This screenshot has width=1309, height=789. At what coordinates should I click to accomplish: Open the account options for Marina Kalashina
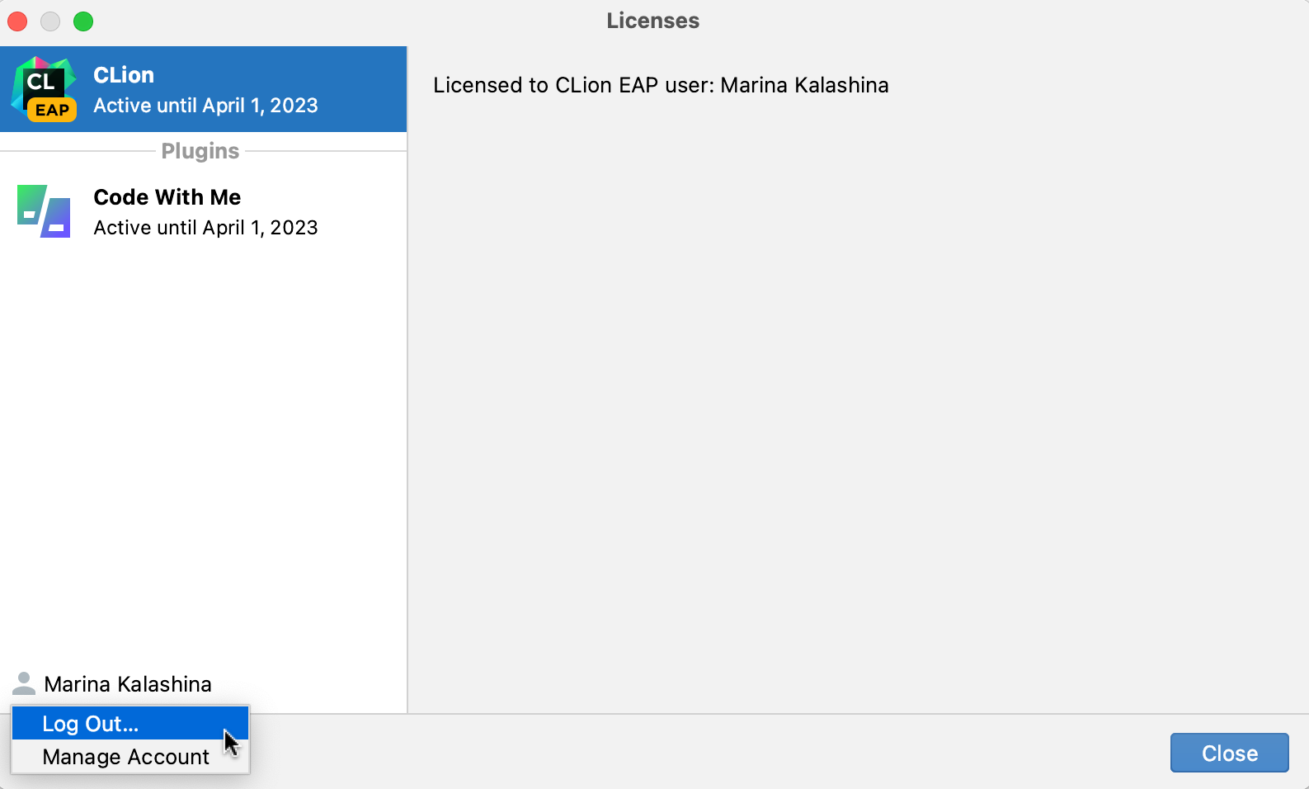(x=128, y=683)
